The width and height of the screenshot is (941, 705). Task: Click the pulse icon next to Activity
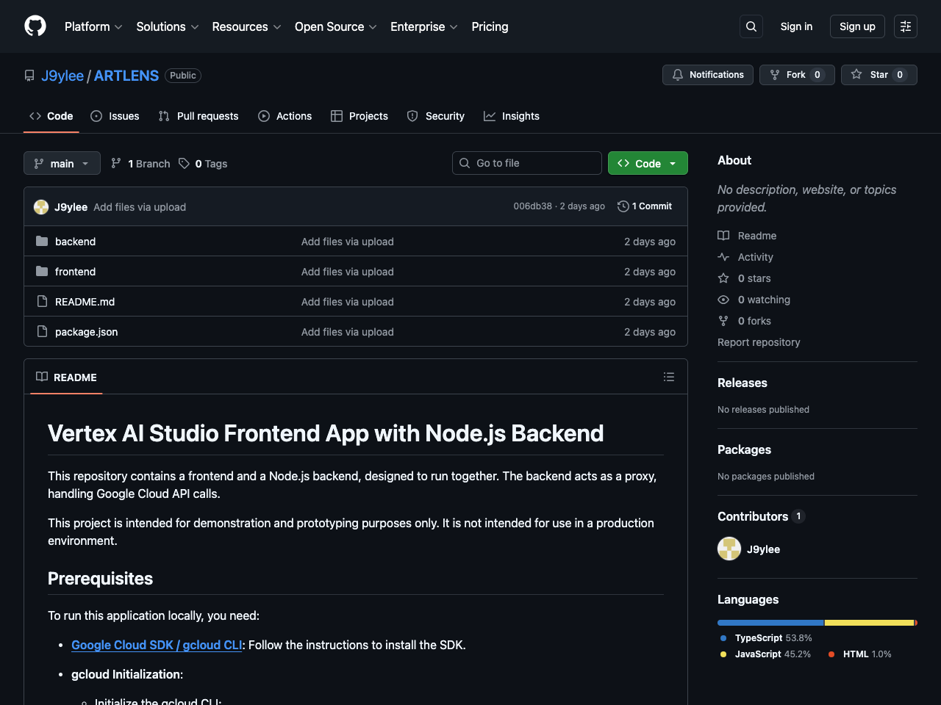click(723, 257)
